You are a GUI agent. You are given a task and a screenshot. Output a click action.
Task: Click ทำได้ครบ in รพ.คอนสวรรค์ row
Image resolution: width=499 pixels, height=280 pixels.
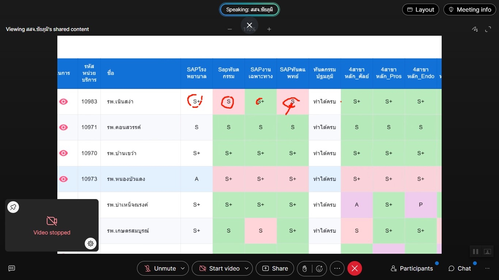(x=325, y=127)
